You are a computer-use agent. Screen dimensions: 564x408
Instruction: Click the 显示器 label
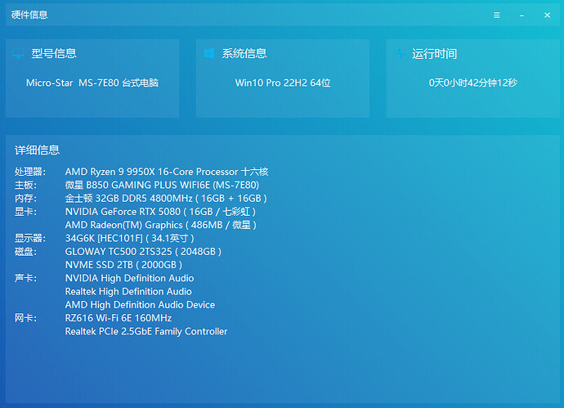(30, 238)
